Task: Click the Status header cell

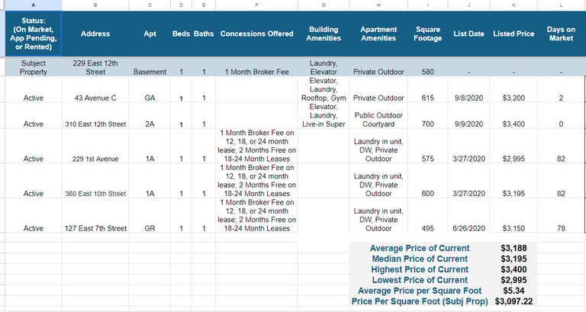Action: (34, 34)
